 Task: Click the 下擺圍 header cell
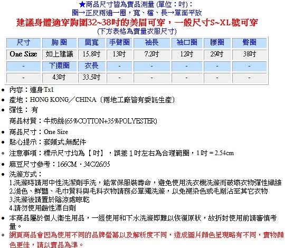59,66
